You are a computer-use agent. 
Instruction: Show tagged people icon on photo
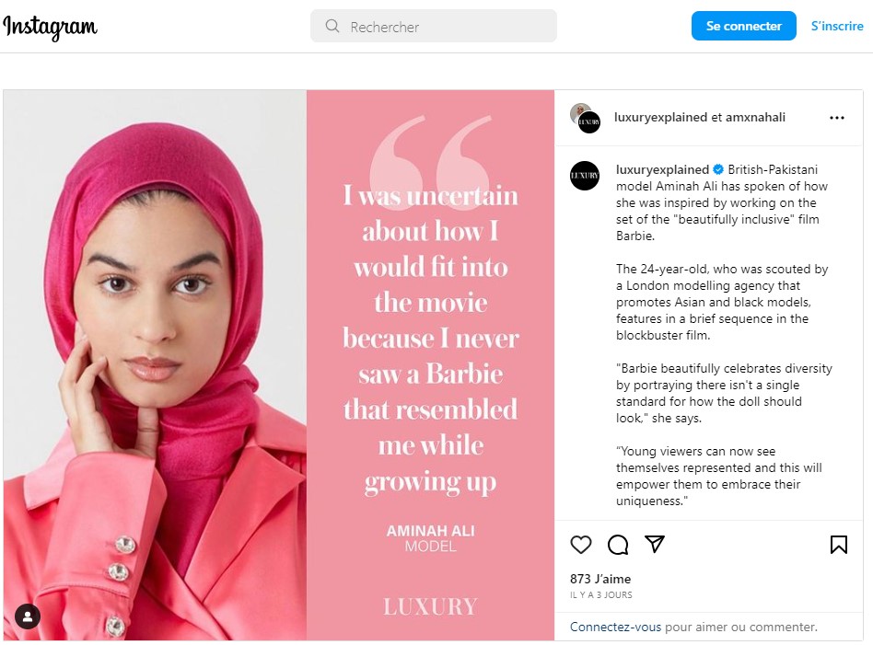click(x=28, y=616)
